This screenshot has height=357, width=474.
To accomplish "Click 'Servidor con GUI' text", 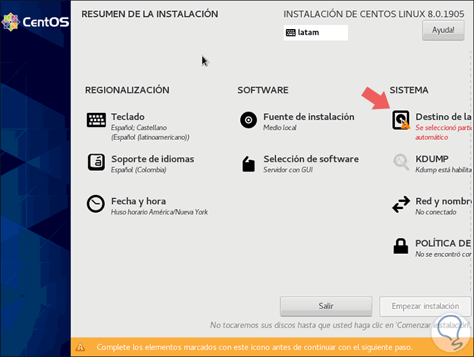I will point(288,170).
